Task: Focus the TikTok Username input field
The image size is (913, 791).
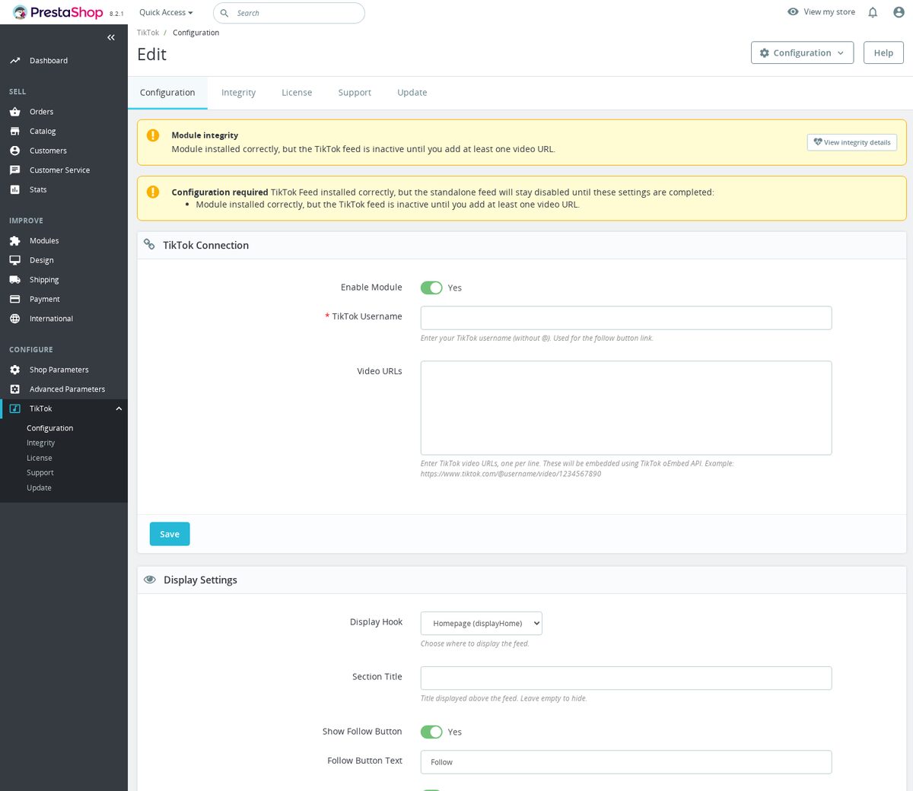Action: (x=626, y=318)
